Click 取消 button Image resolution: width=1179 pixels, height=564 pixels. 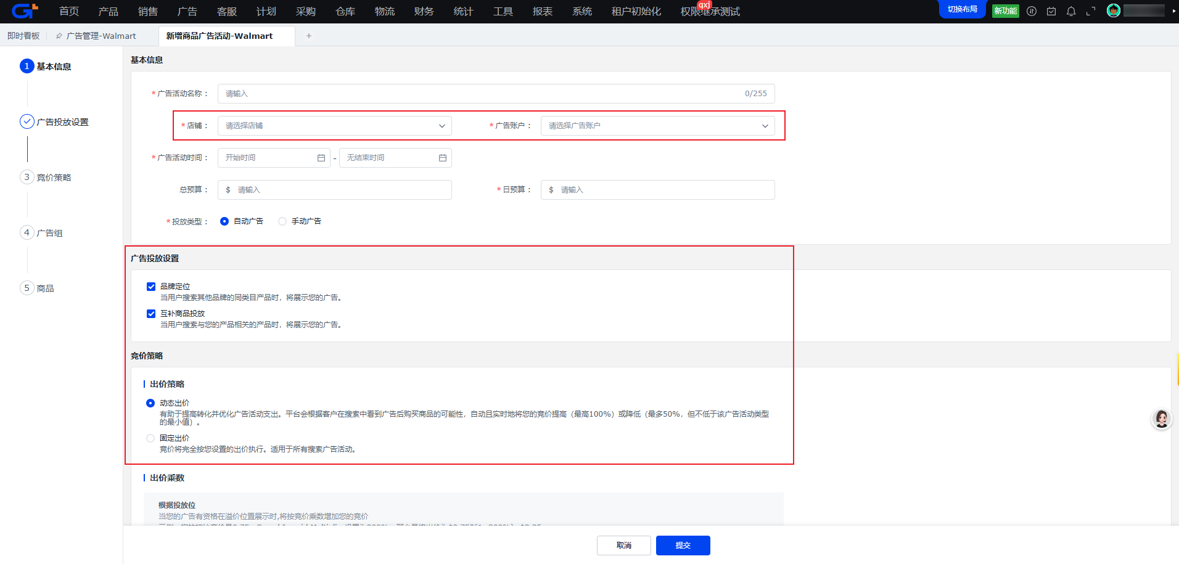click(x=624, y=546)
